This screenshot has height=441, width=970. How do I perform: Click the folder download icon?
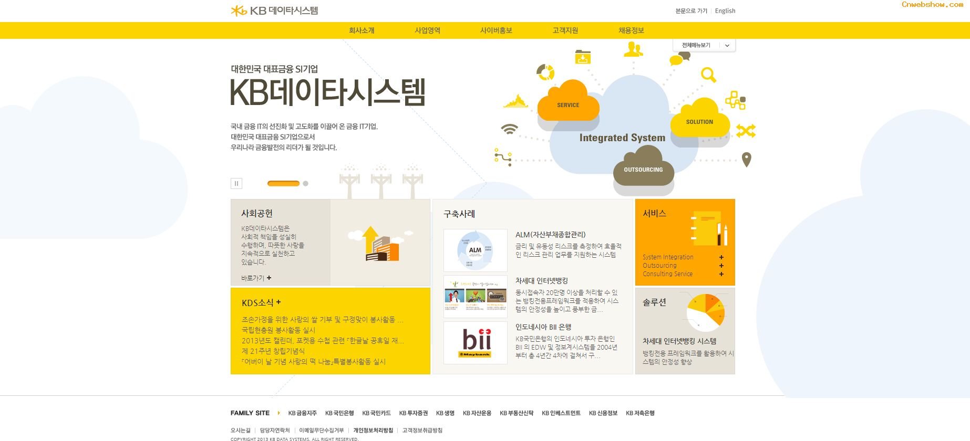coord(583,56)
